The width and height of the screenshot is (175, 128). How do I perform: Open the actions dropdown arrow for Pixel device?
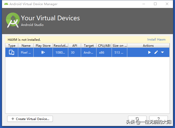point(162,52)
